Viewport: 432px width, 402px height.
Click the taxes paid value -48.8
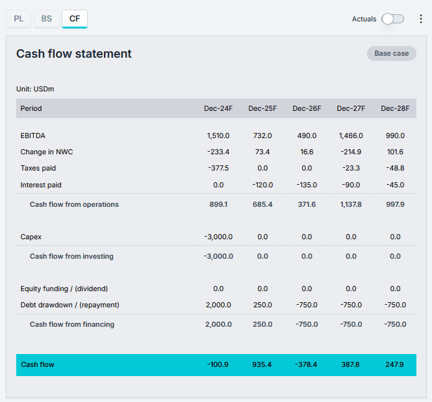point(395,168)
